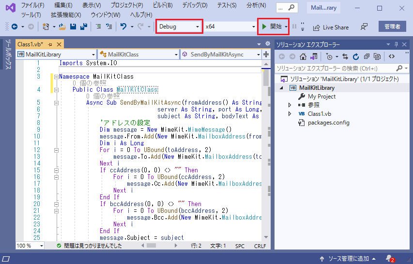
Task: Click the New Project toolbar icon
Action: click(46, 27)
